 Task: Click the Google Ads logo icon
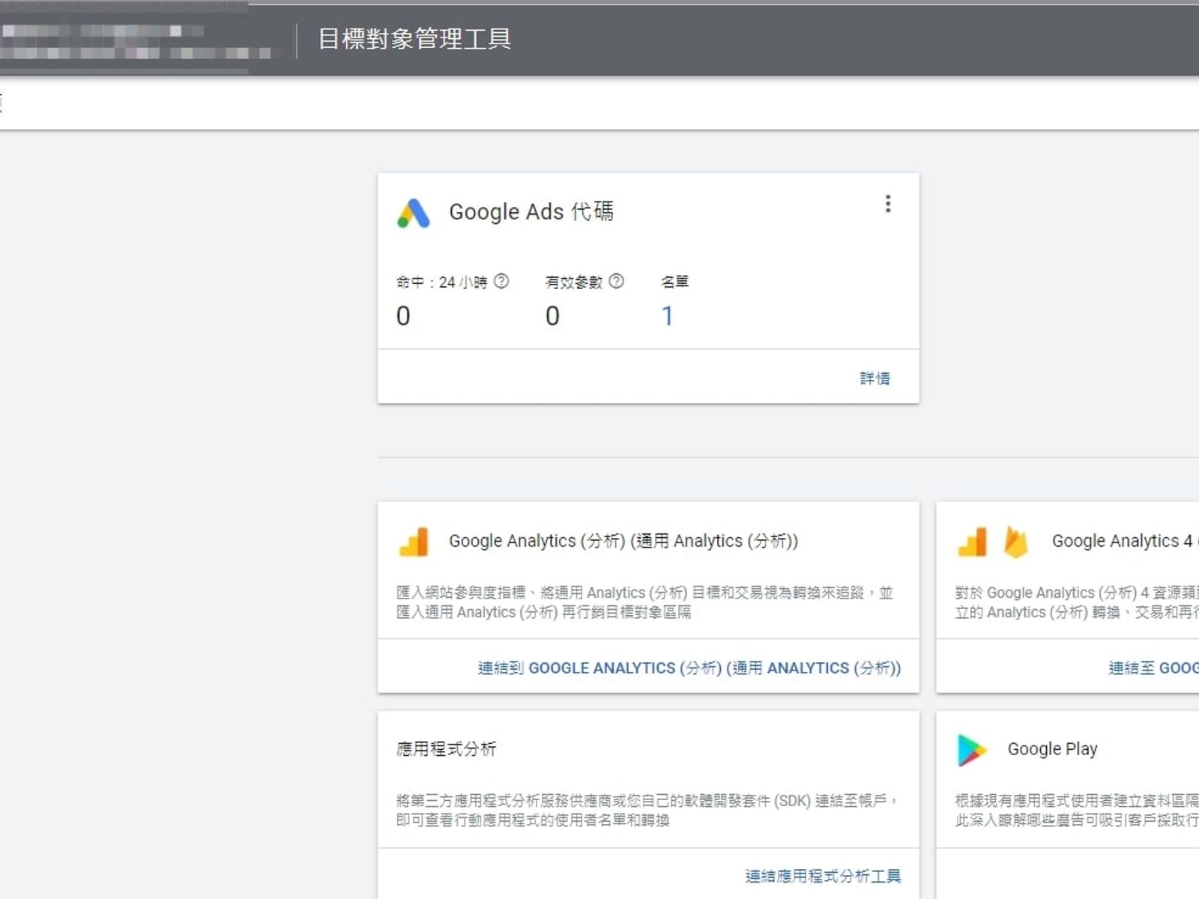click(x=414, y=213)
